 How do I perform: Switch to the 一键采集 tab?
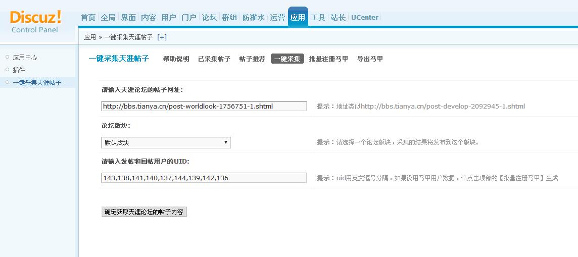(x=287, y=59)
